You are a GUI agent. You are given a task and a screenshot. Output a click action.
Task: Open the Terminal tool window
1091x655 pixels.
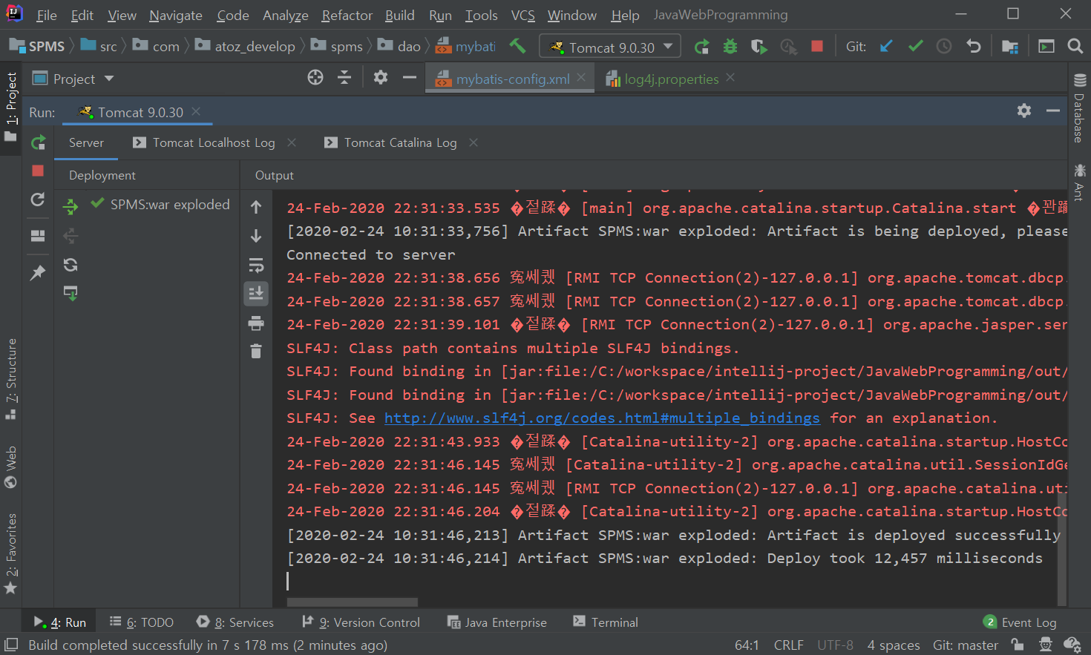(605, 622)
